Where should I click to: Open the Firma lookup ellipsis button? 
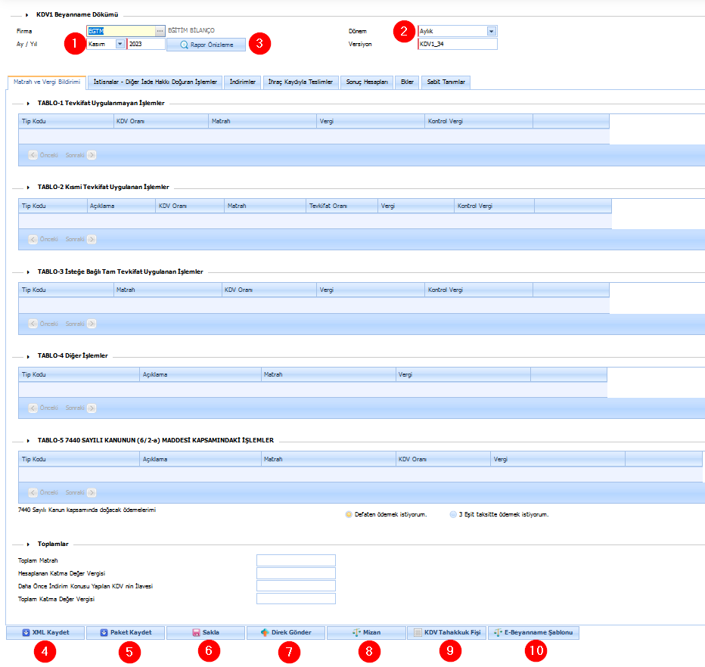(x=160, y=31)
